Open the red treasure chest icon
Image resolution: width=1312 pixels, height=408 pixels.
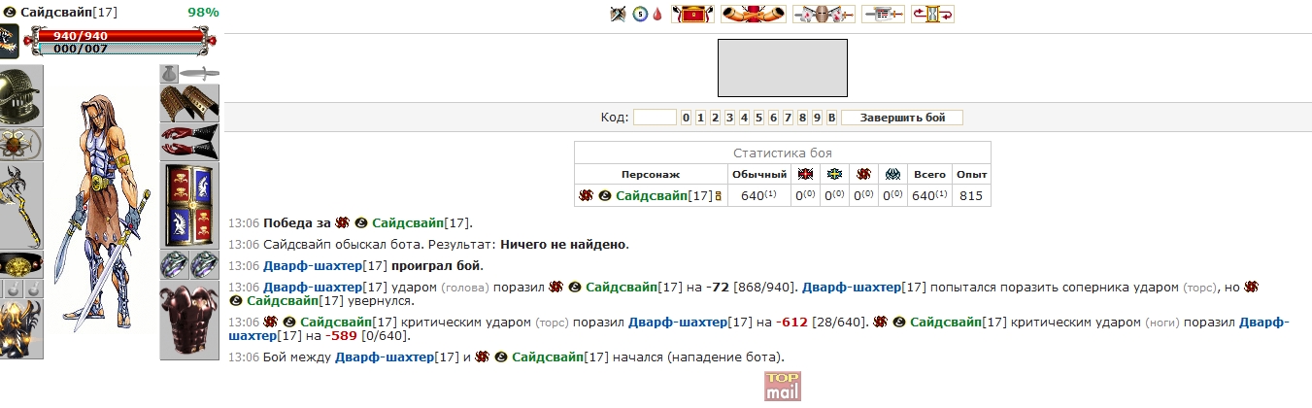coord(691,15)
